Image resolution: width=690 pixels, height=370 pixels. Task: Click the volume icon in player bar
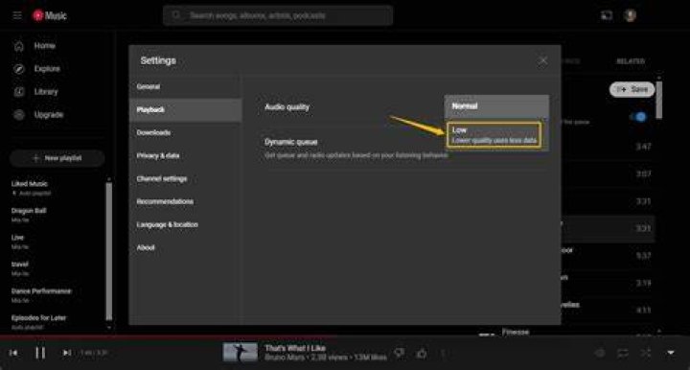pyautogui.click(x=600, y=354)
